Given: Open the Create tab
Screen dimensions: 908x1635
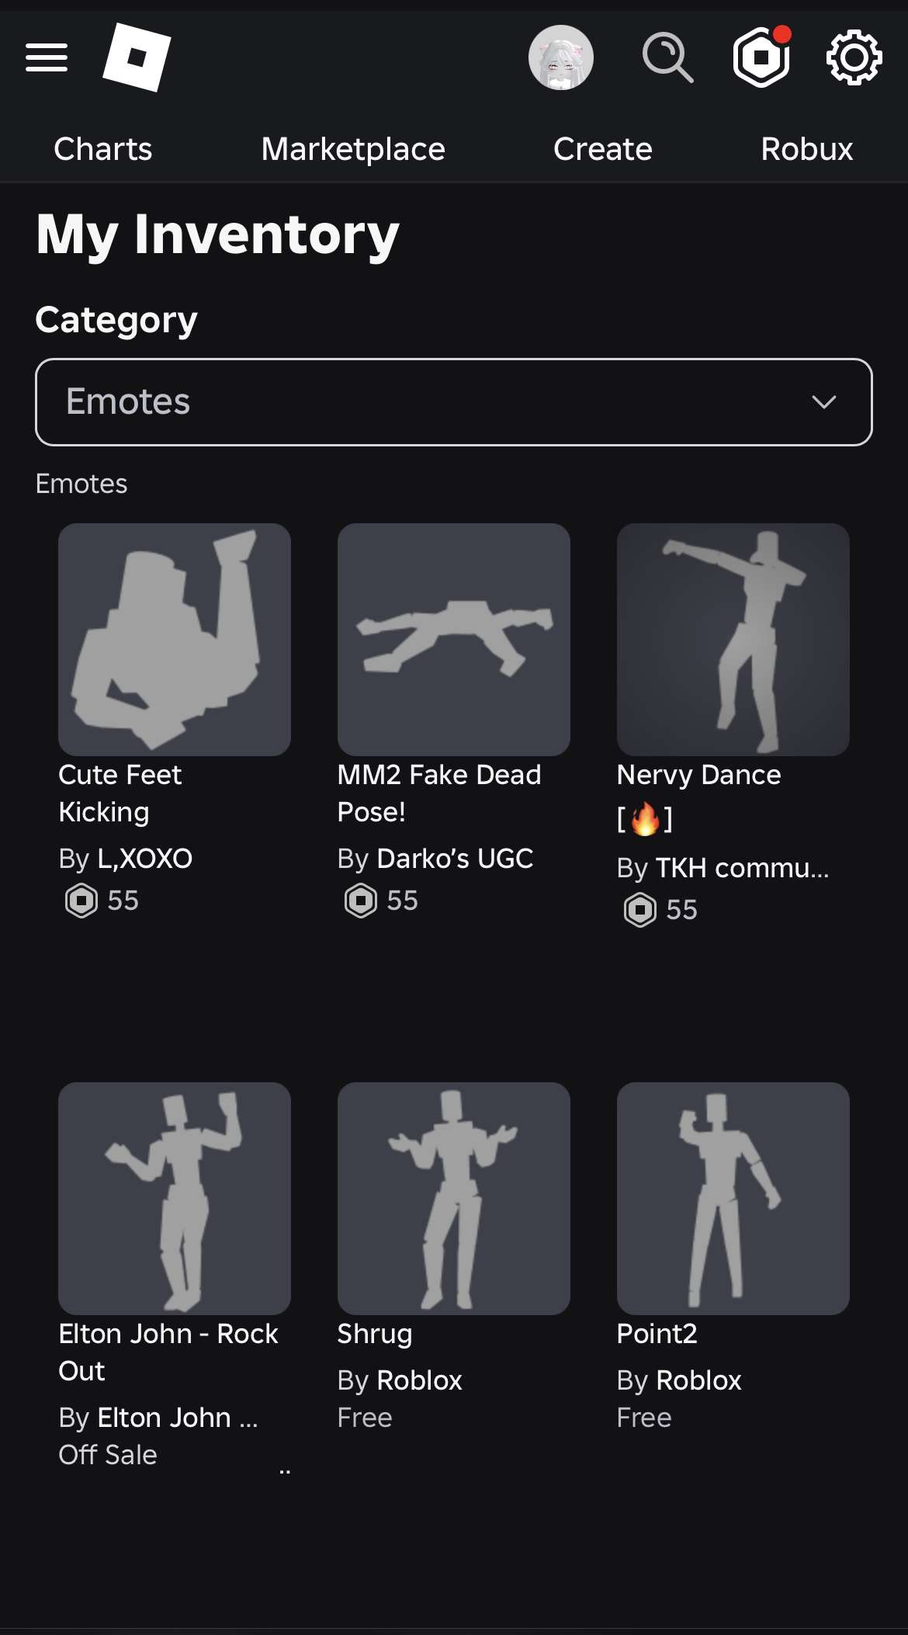Looking at the screenshot, I should click(603, 149).
